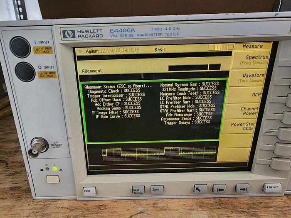This screenshot has width=291, height=218.
Task: Click the standby LED indicator
Action: click(x=47, y=169)
